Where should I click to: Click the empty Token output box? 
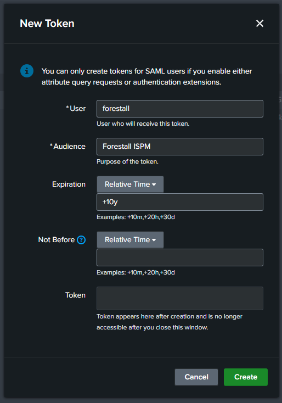(x=180, y=298)
